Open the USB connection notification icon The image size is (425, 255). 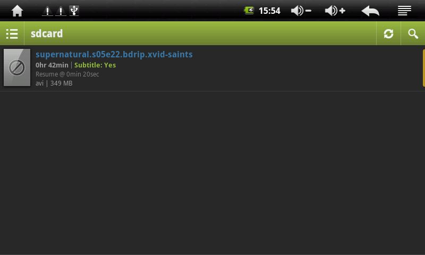(74, 11)
